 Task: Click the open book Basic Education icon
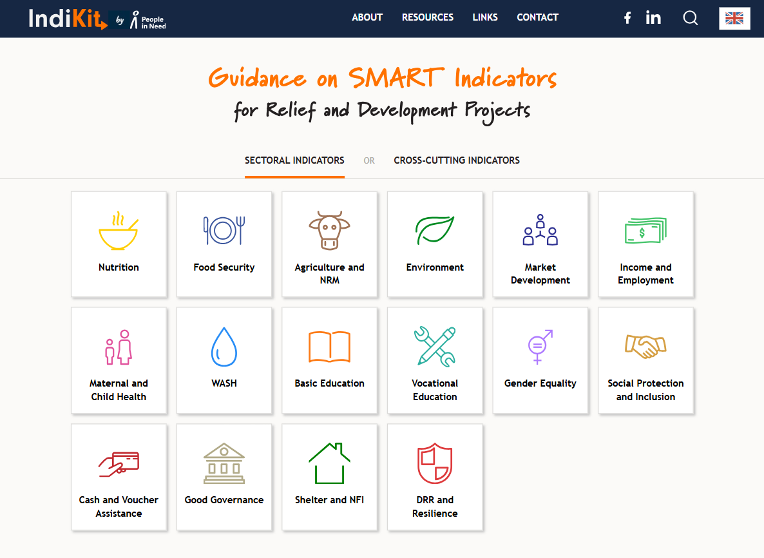[x=329, y=347]
